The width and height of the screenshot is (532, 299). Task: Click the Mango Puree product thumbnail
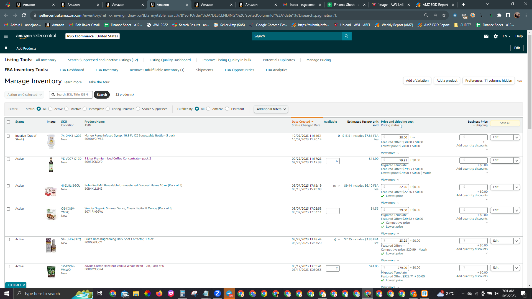(x=51, y=142)
